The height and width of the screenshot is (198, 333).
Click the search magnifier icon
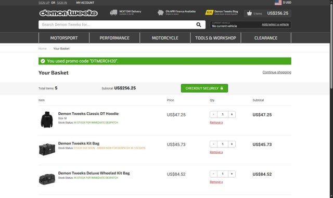tap(199, 24)
